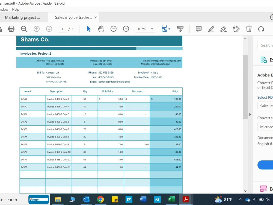The width and height of the screenshot is (273, 205).
Task: Toggle the selection arrow cursor tool
Action: coord(88,29)
